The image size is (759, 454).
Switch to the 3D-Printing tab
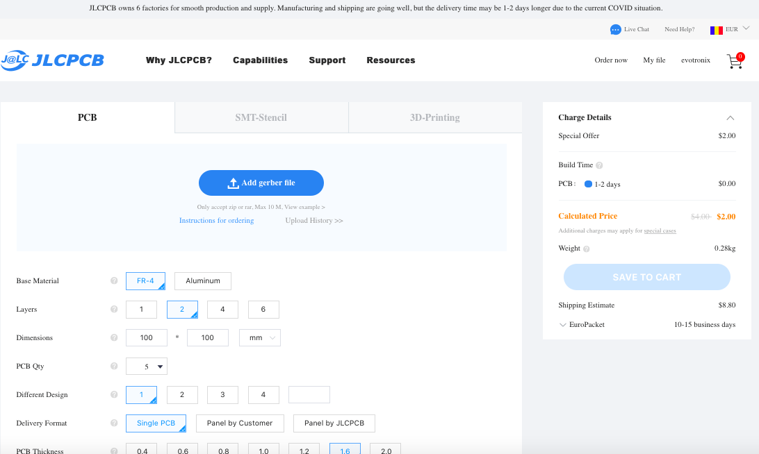434,117
